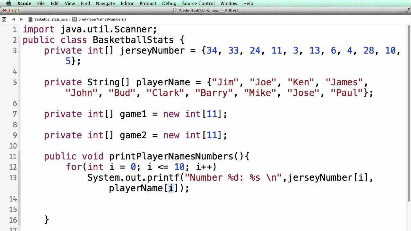Click jerseyNumber[i] in the printf call
Image resolution: width=411 pixels, height=231 pixels.
[x=328, y=178]
